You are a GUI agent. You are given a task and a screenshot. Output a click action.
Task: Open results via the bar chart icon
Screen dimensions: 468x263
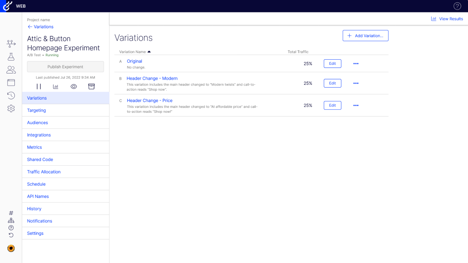click(x=55, y=86)
